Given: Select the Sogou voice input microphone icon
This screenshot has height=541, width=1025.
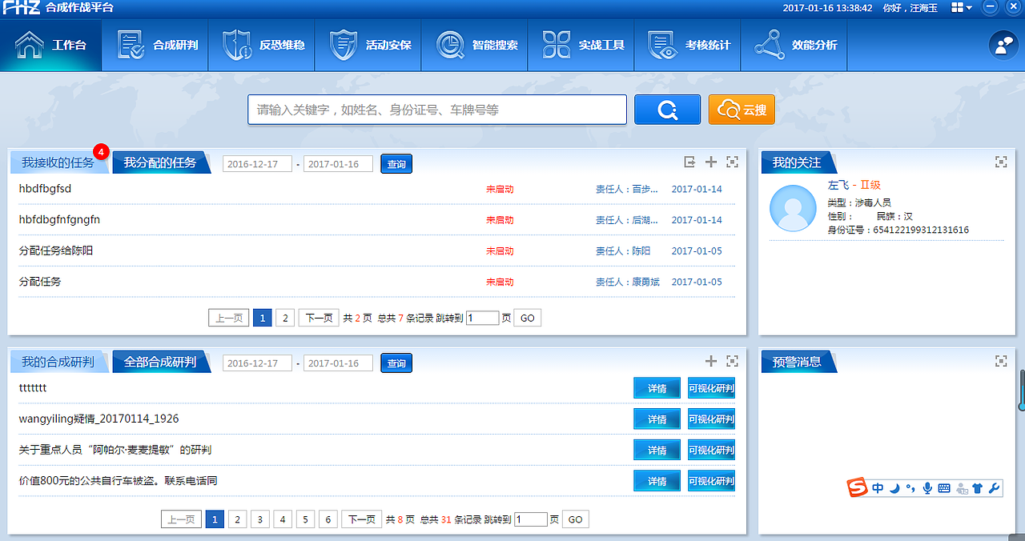Looking at the screenshot, I should pos(928,487).
